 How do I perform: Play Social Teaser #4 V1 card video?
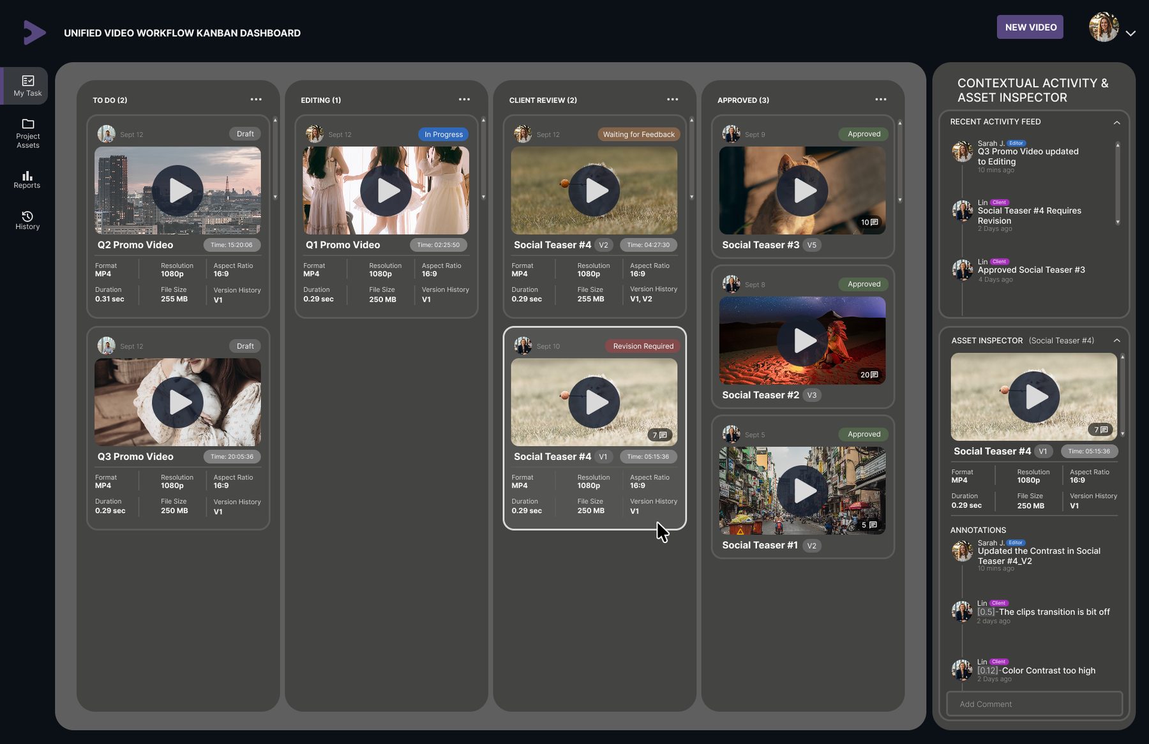pos(594,403)
